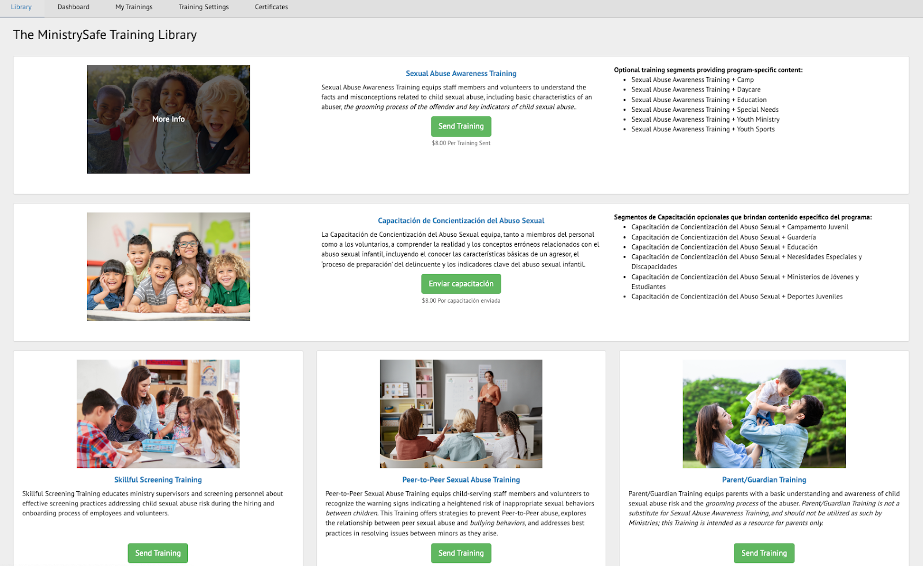Viewport: 923px width, 566px height.
Task: Send the Sexual Abuse Awareness Training
Action: pyautogui.click(x=461, y=126)
